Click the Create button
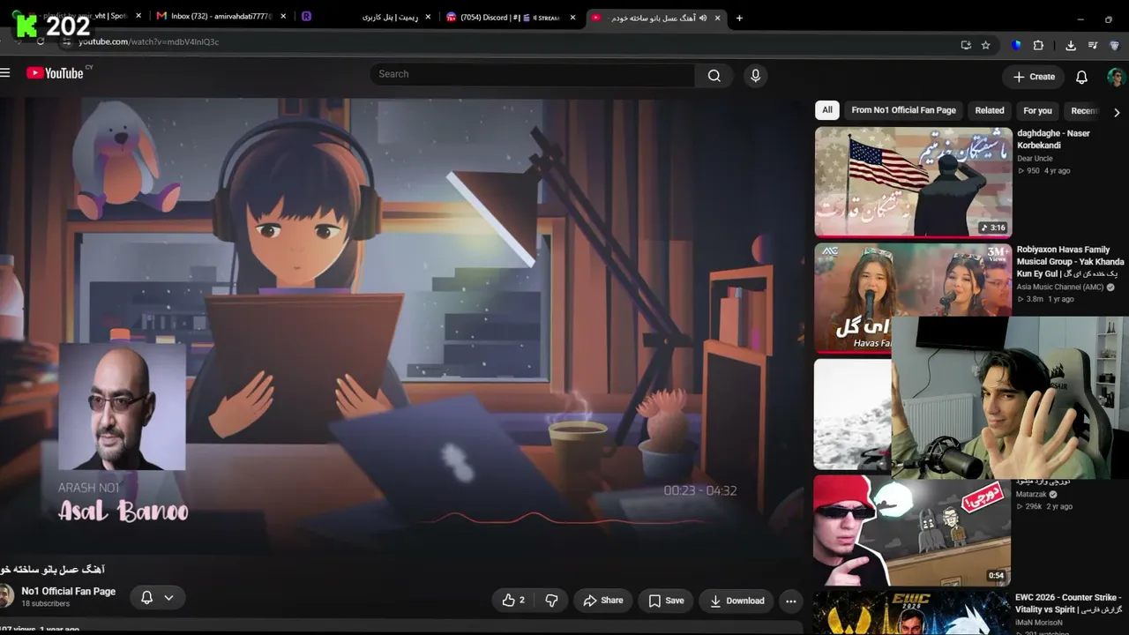 click(1034, 77)
